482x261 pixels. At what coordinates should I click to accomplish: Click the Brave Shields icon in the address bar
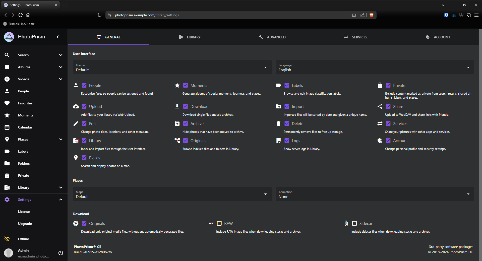pos(372,15)
